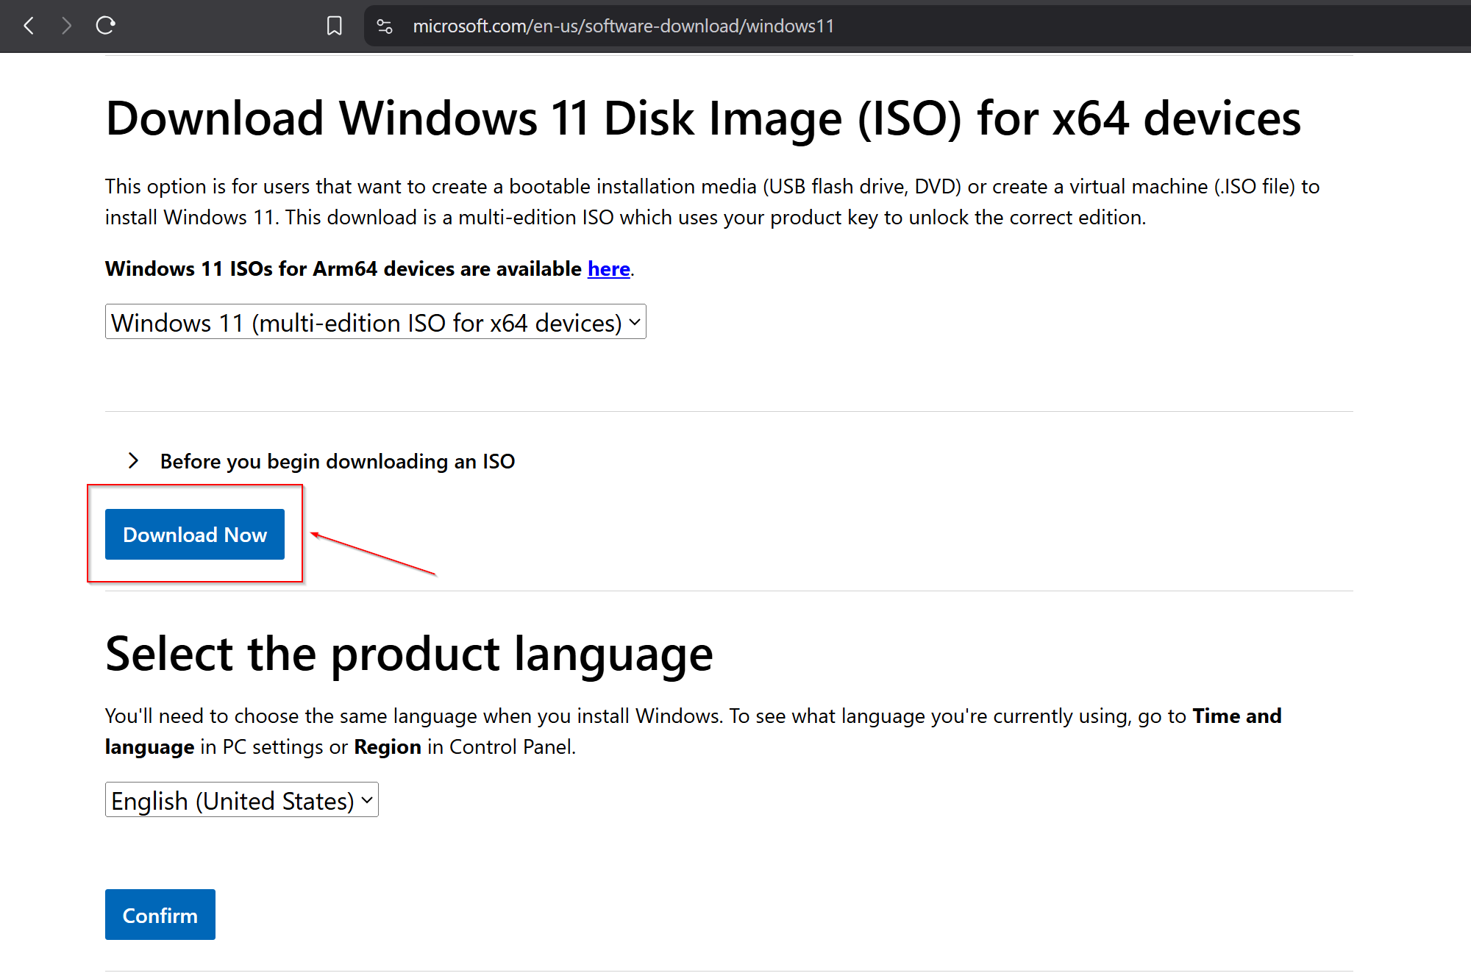The width and height of the screenshot is (1471, 973).
Task: Go back to the previous page
Action: [29, 26]
